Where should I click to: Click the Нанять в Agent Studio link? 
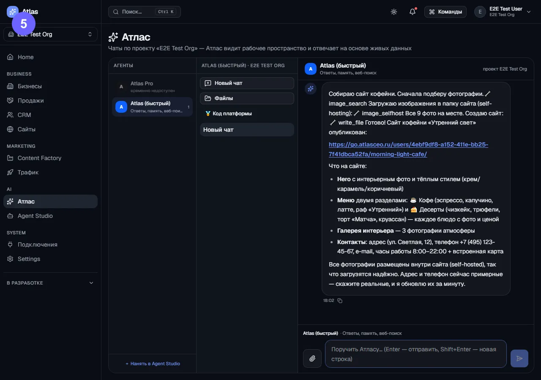pos(153,364)
